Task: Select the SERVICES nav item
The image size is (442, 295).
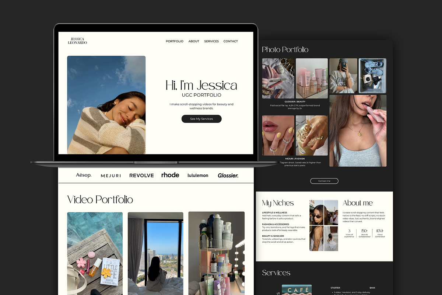Action: point(211,41)
